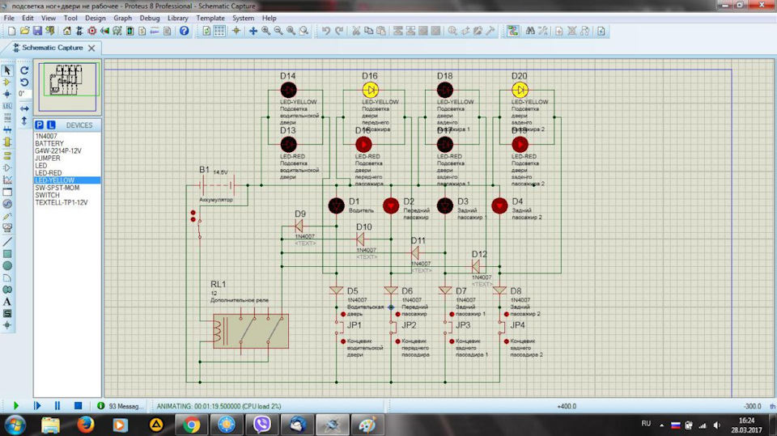
Task: Select the Search and Tag binoculars icon
Action: tap(530, 31)
